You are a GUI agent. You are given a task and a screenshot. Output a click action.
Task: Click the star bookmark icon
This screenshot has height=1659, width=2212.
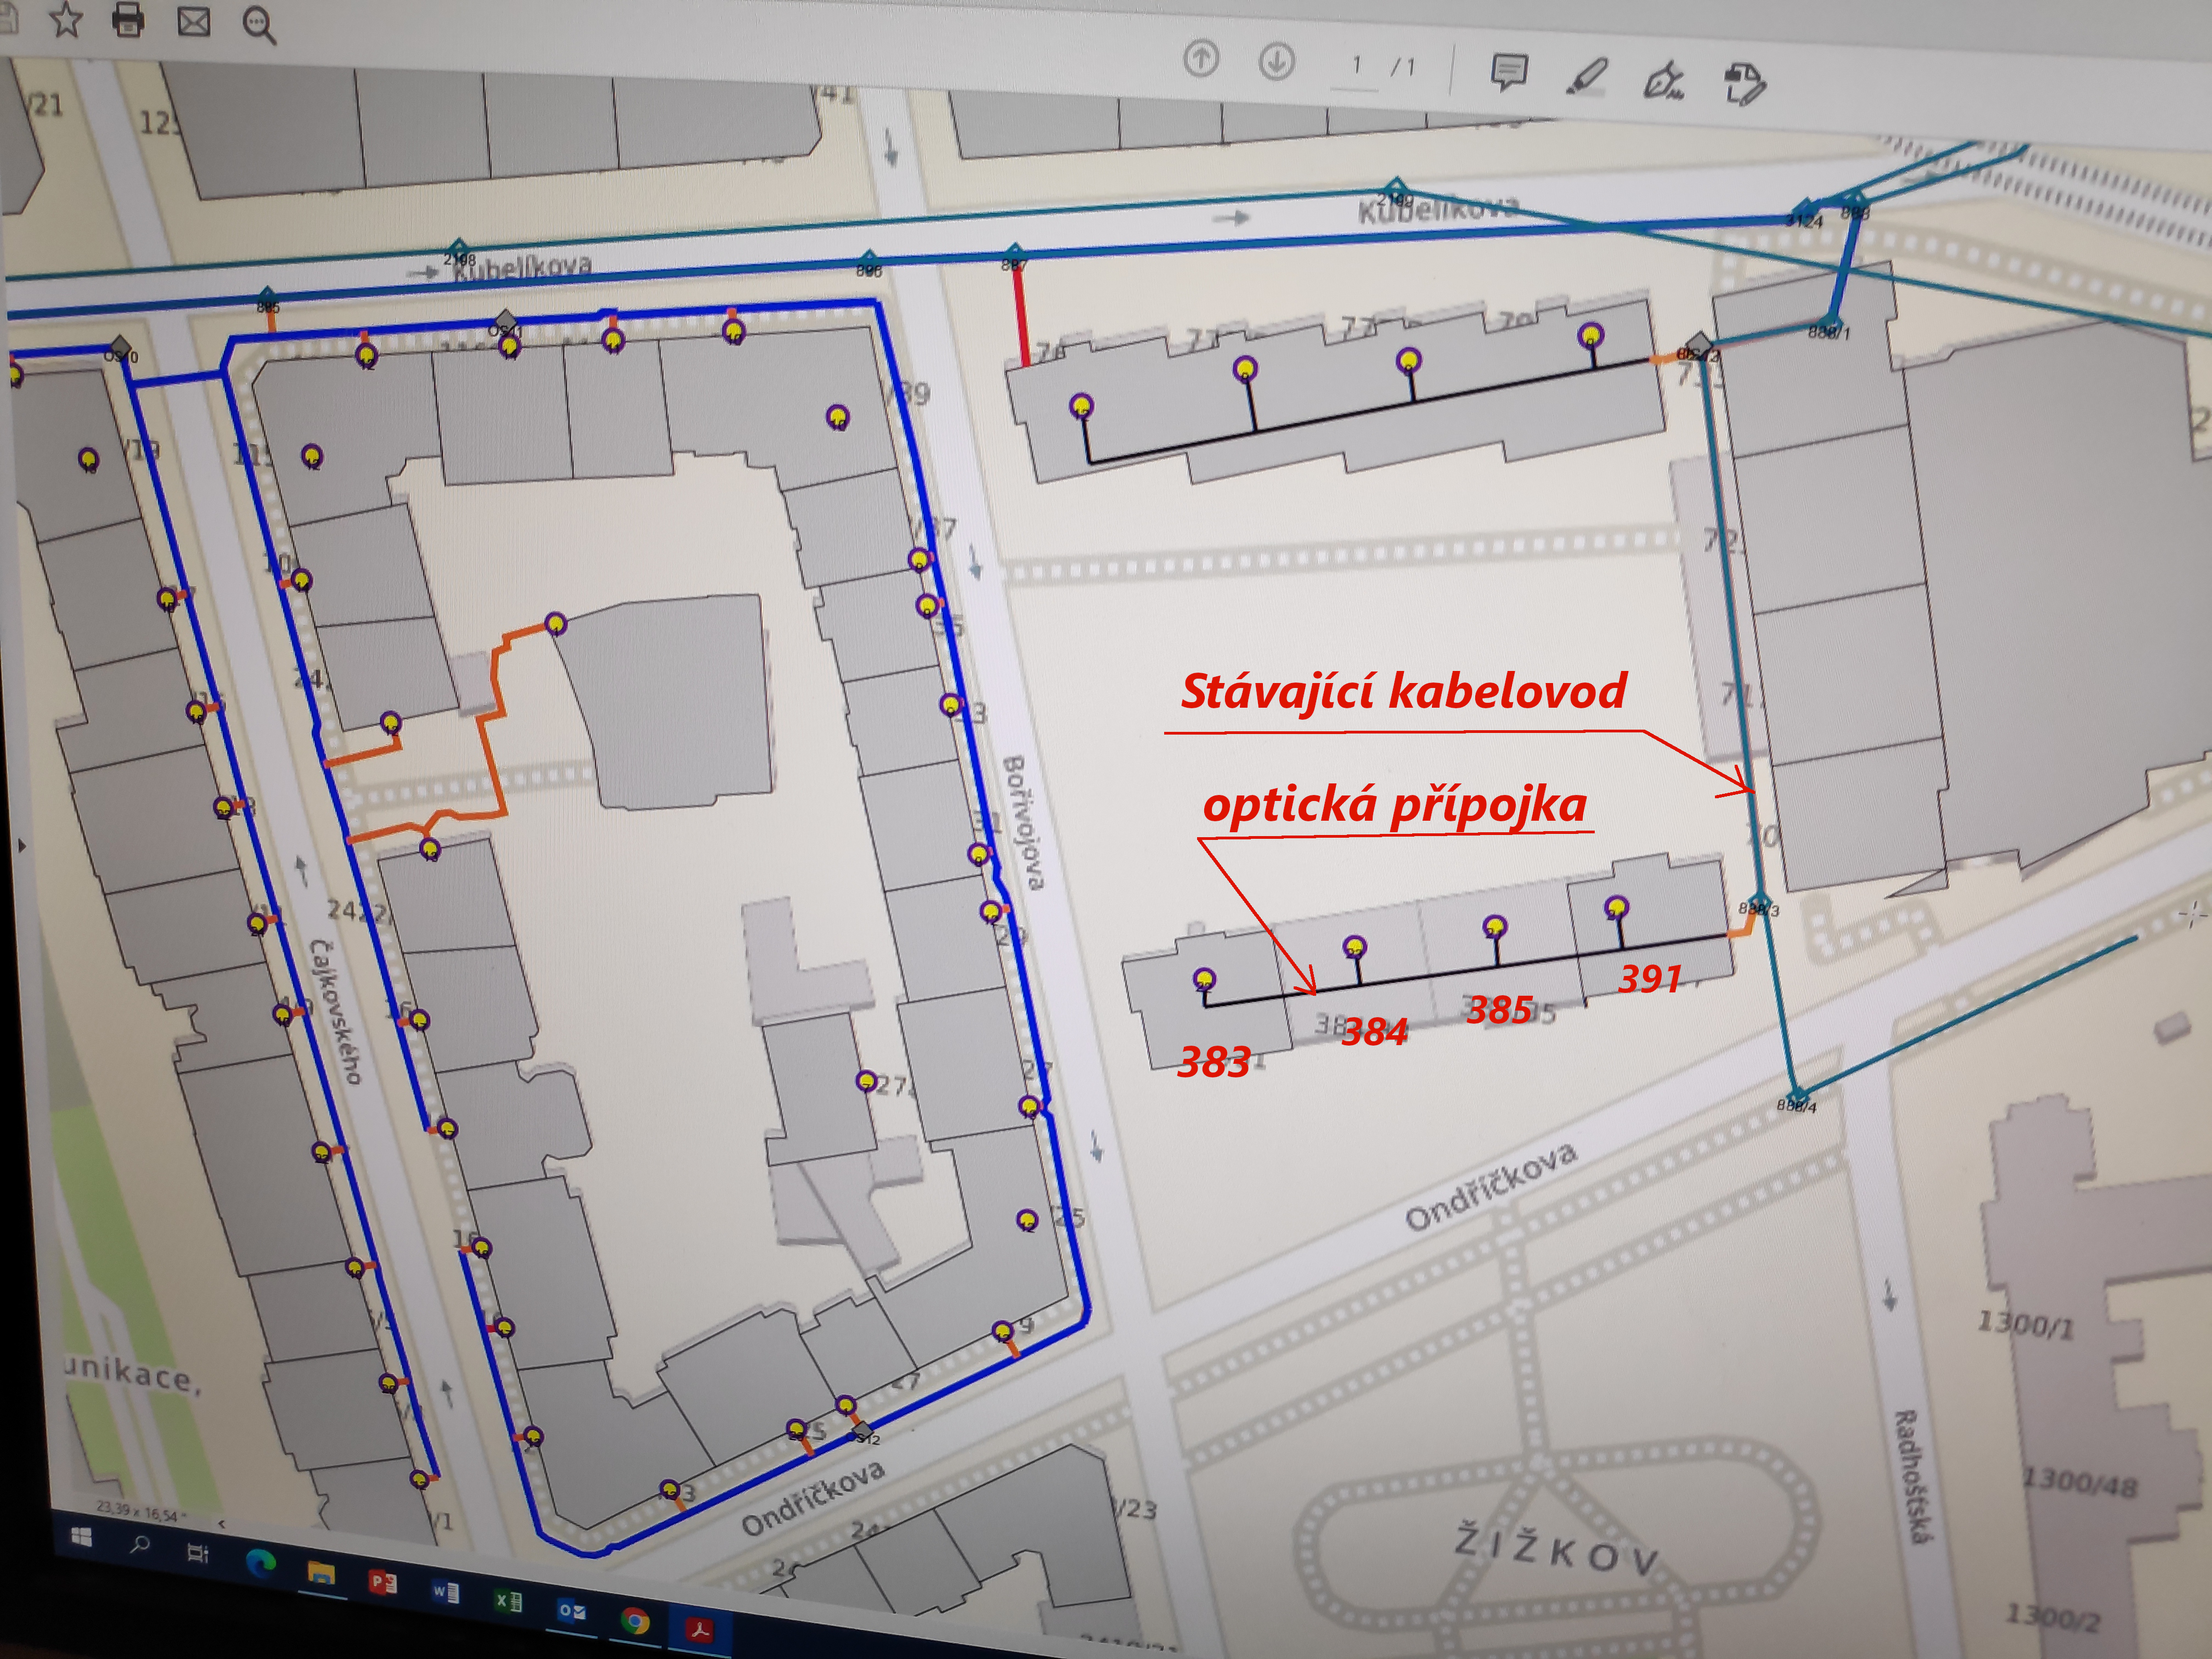(66, 19)
